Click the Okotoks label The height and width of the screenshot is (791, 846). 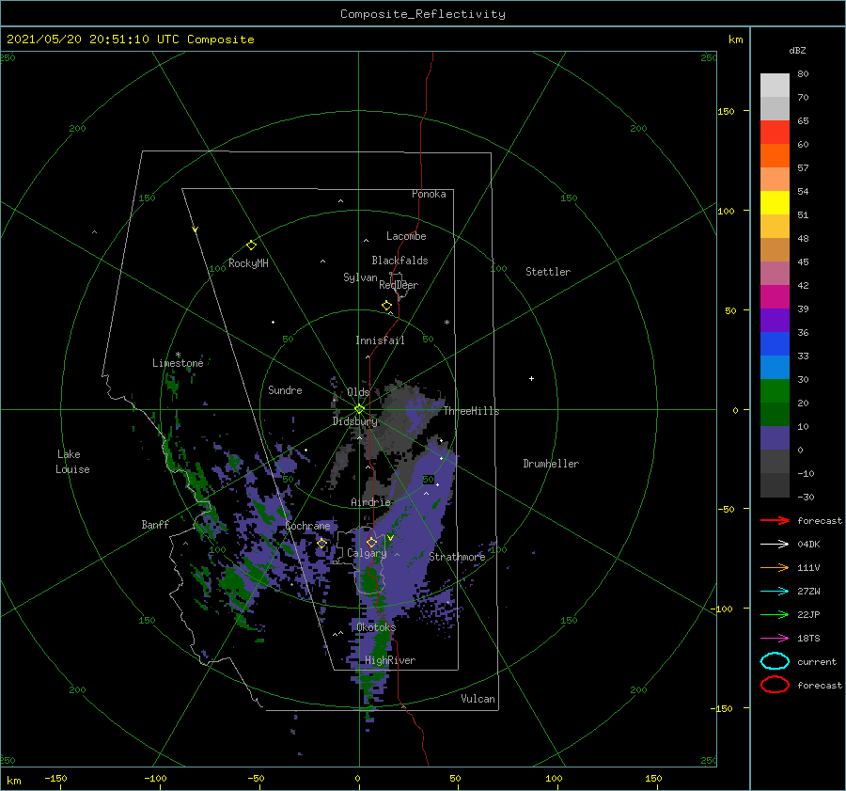coord(376,627)
